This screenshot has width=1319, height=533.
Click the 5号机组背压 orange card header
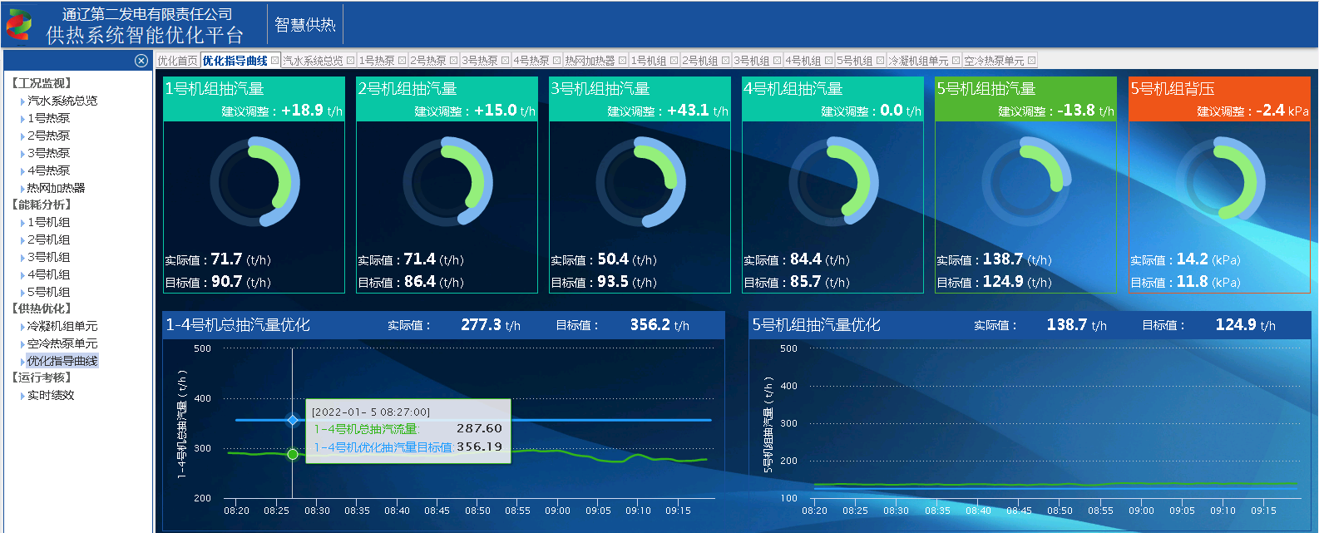[1220, 99]
